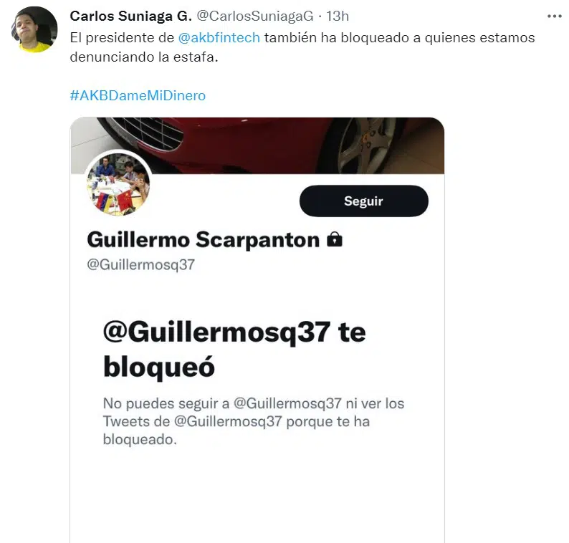Click the 'No puedes seguir' blocked explanation text
Screen dimensions: 569x543
(x=254, y=421)
